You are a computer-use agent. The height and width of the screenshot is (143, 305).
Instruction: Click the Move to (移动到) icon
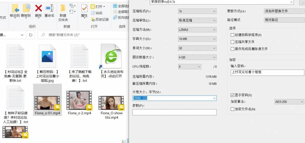click(15, 8)
